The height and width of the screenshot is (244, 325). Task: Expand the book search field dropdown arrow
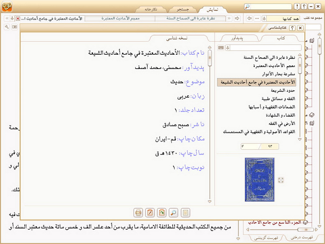(x=228, y=48)
